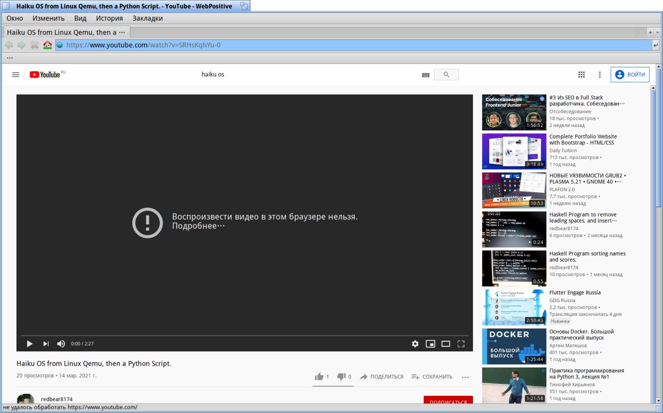Open the Собеседование Frontend Junior video thumbnail
This screenshot has height=413, width=663.
[x=514, y=112]
